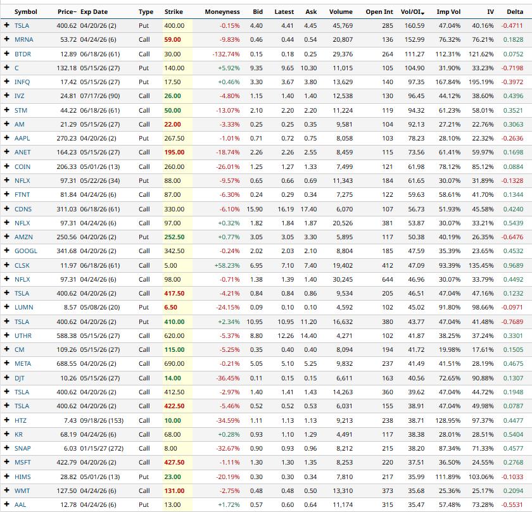
Task: Open the HIMS symbol link
Action: (x=22, y=477)
